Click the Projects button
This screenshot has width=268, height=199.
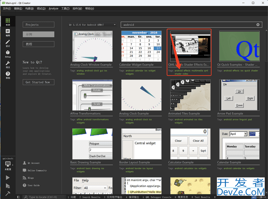(38, 25)
